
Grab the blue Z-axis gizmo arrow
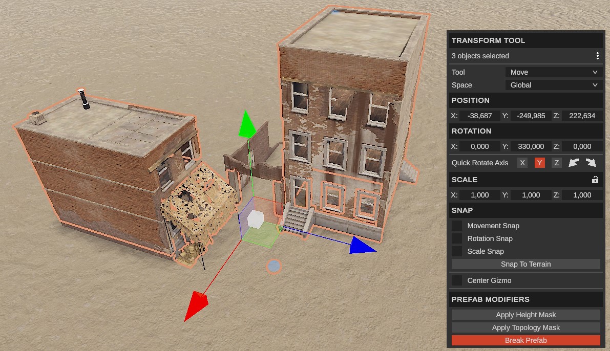tap(362, 246)
